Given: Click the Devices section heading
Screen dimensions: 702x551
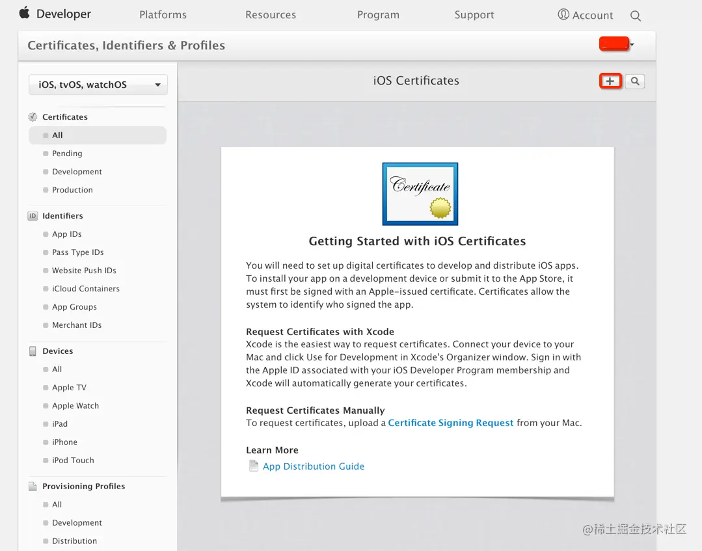Looking at the screenshot, I should 58,351.
